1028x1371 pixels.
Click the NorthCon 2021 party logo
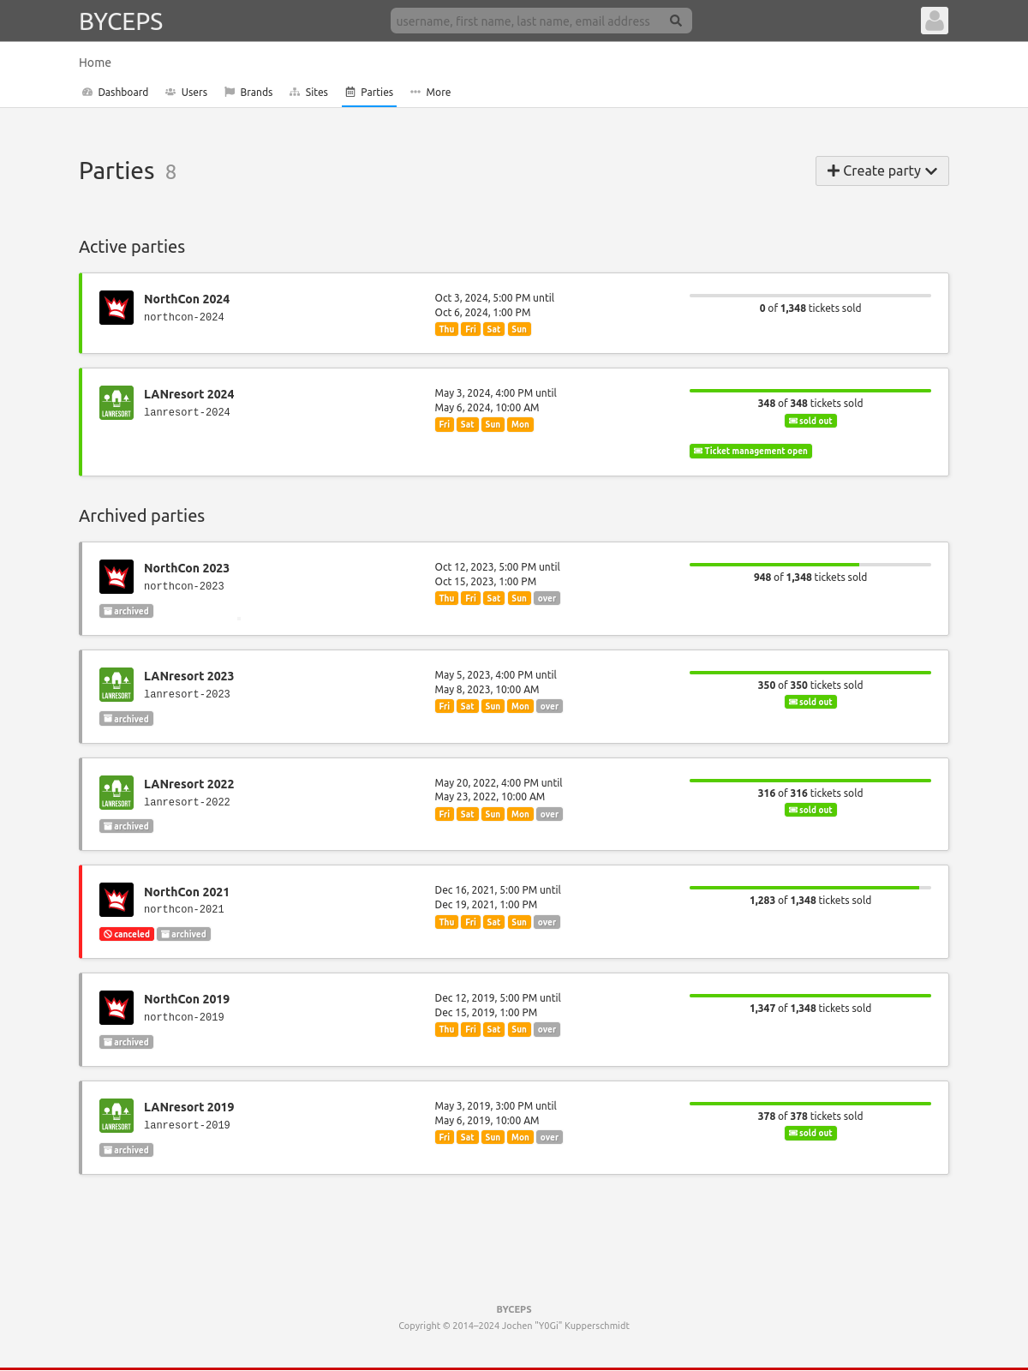tap(117, 900)
